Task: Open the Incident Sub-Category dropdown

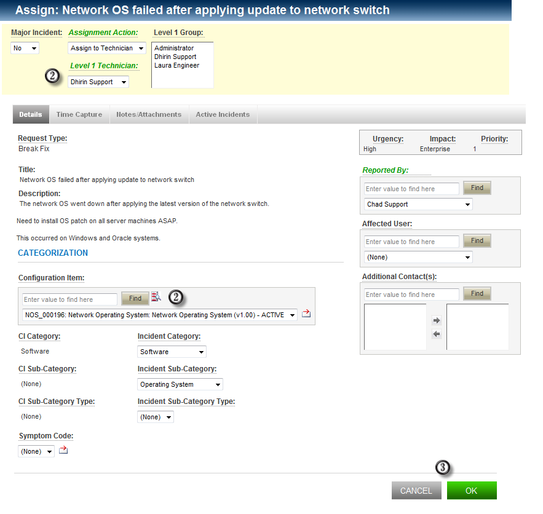Action: pos(180,384)
